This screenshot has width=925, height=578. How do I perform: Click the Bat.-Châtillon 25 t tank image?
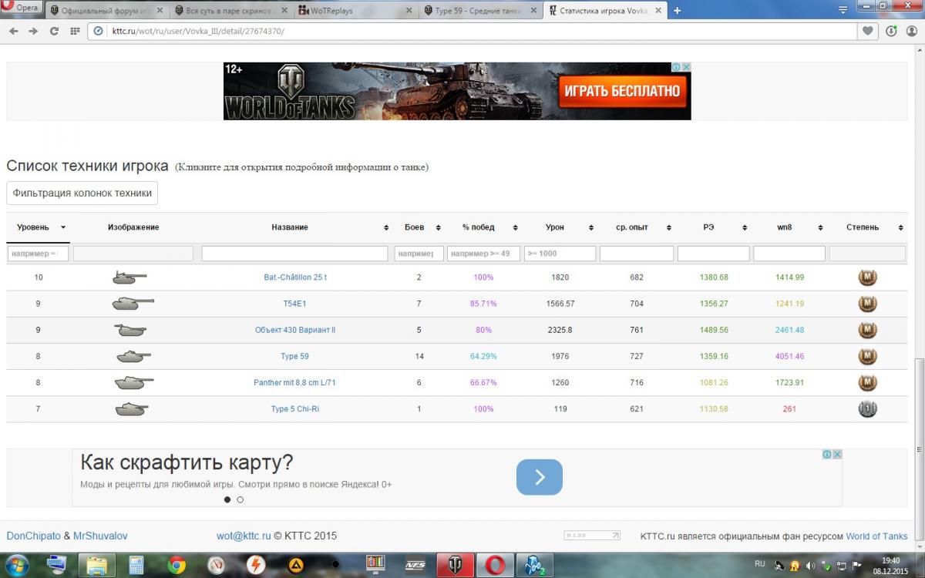(129, 277)
